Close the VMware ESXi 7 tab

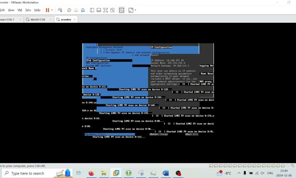20,19
